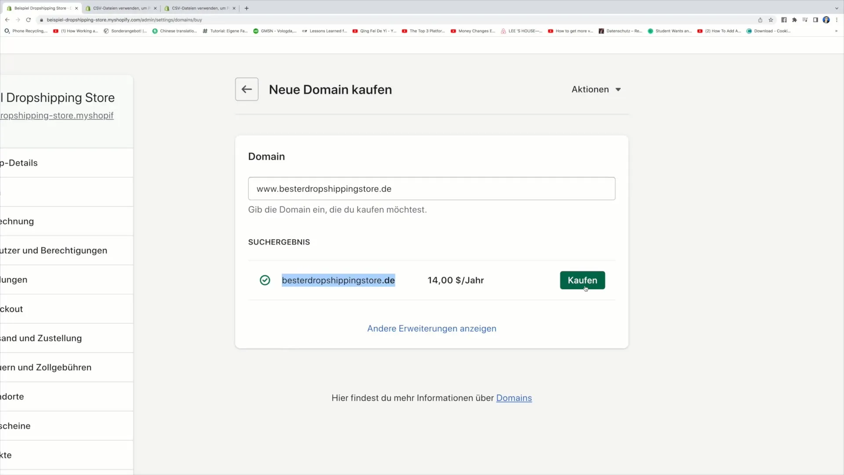Click the Andere Erweiterungen anzeigen expander
Screen dimensions: 844x475
pyautogui.click(x=431, y=328)
